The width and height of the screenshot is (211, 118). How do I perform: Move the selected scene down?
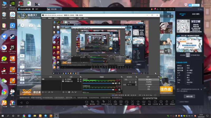pyautogui.click(x=52, y=92)
